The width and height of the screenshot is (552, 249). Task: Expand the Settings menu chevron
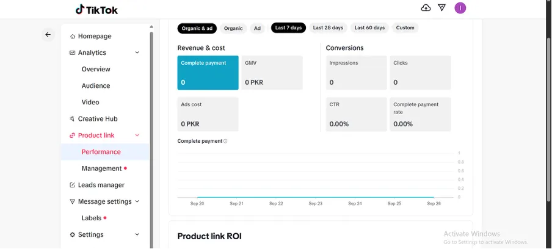pyautogui.click(x=137, y=234)
